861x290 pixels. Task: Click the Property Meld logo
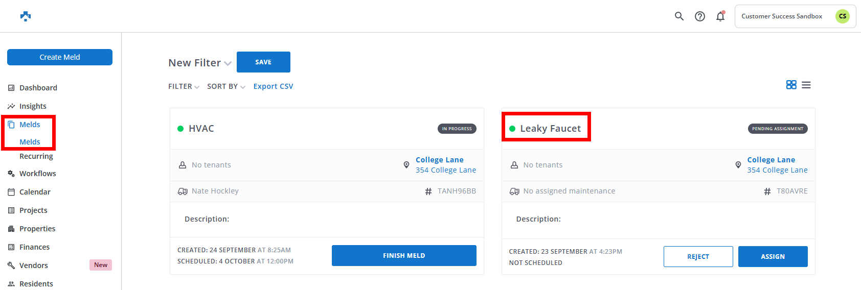[x=26, y=16]
